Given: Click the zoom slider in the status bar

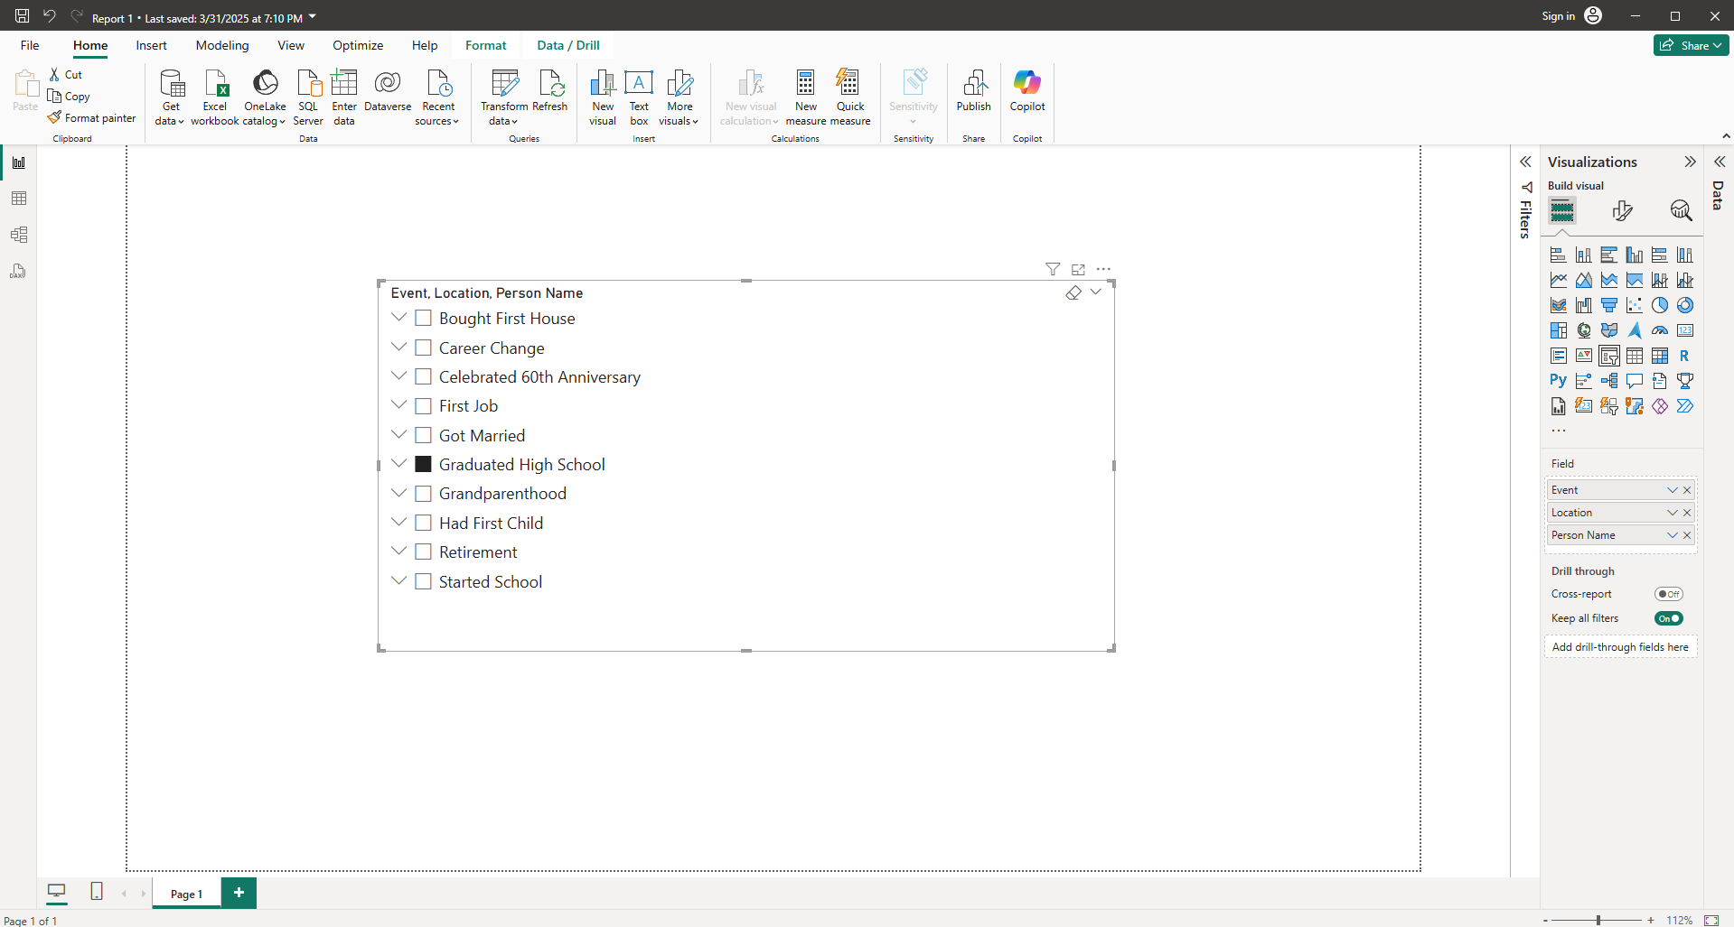Looking at the screenshot, I should point(1598,920).
